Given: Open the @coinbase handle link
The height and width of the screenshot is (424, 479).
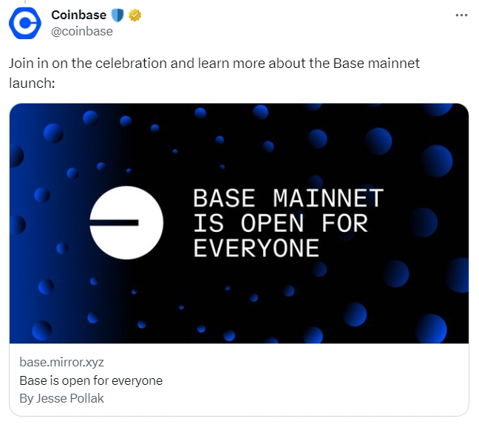Looking at the screenshot, I should (x=82, y=32).
